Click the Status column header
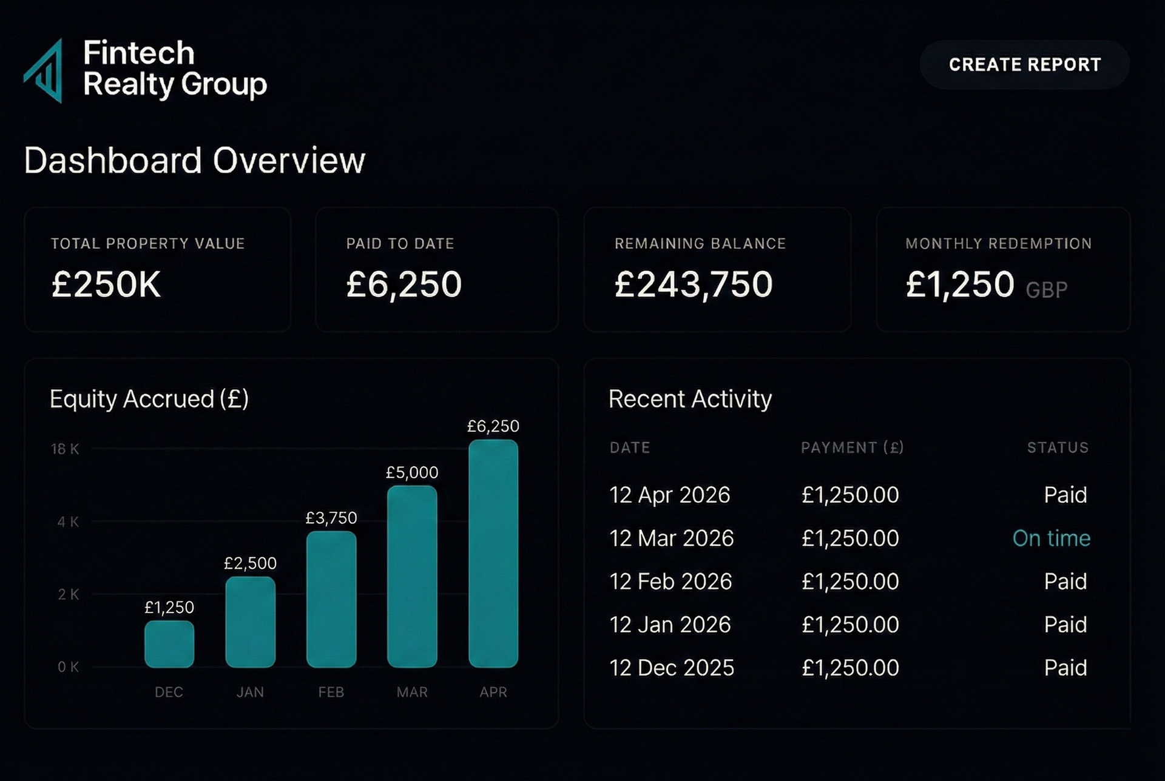The height and width of the screenshot is (781, 1165). pos(1058,447)
